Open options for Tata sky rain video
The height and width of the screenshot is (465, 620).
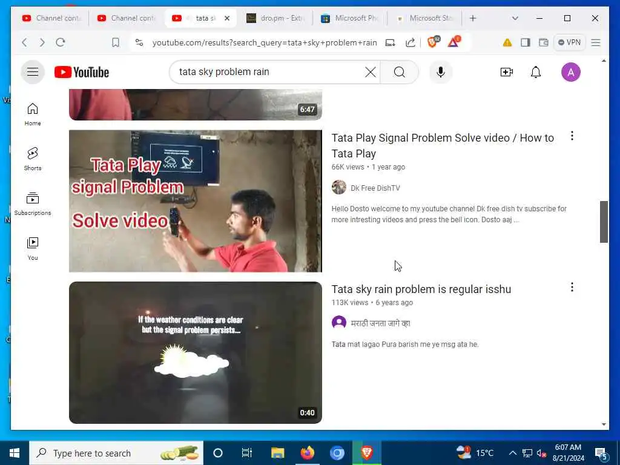point(572,287)
